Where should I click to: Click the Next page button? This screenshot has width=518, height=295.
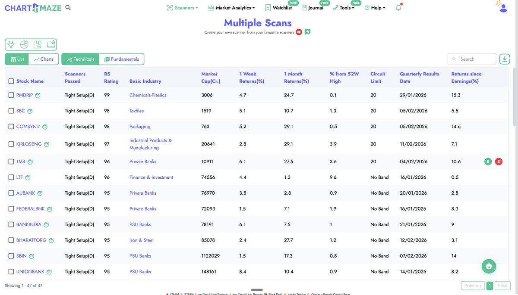coord(502,286)
